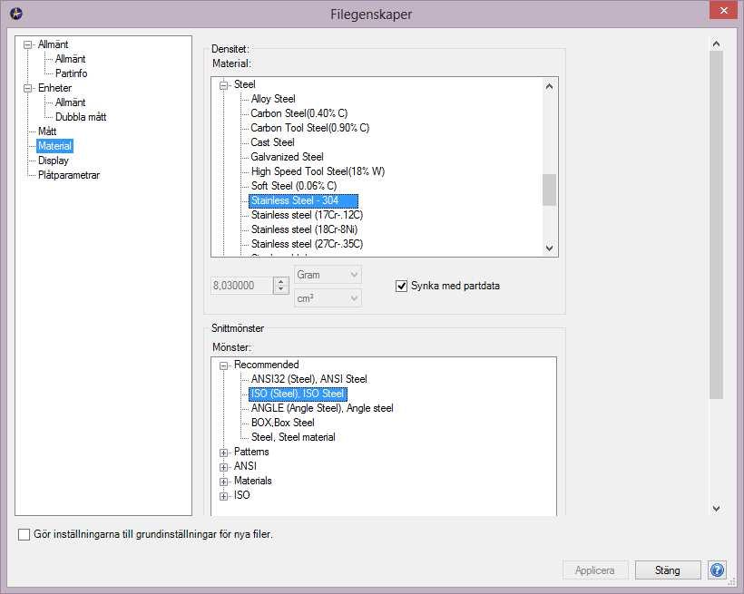The width and height of the screenshot is (744, 594).
Task: Select Dubbla mått under Enheter
Action: (x=81, y=117)
